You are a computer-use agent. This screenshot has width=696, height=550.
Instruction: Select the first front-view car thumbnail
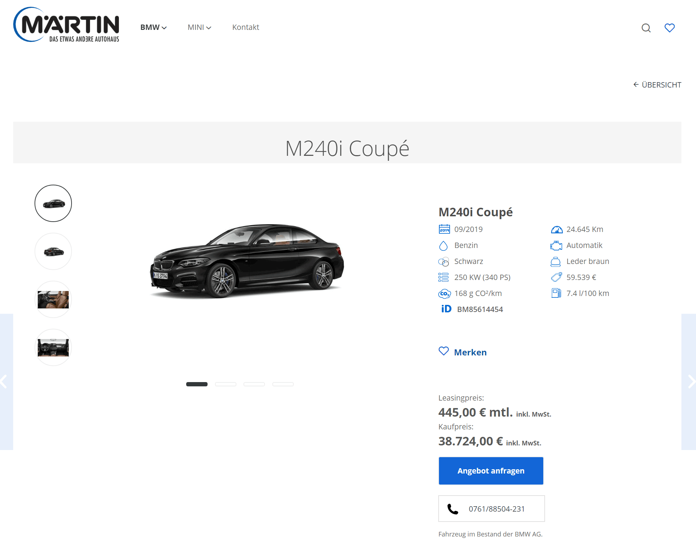point(53,203)
